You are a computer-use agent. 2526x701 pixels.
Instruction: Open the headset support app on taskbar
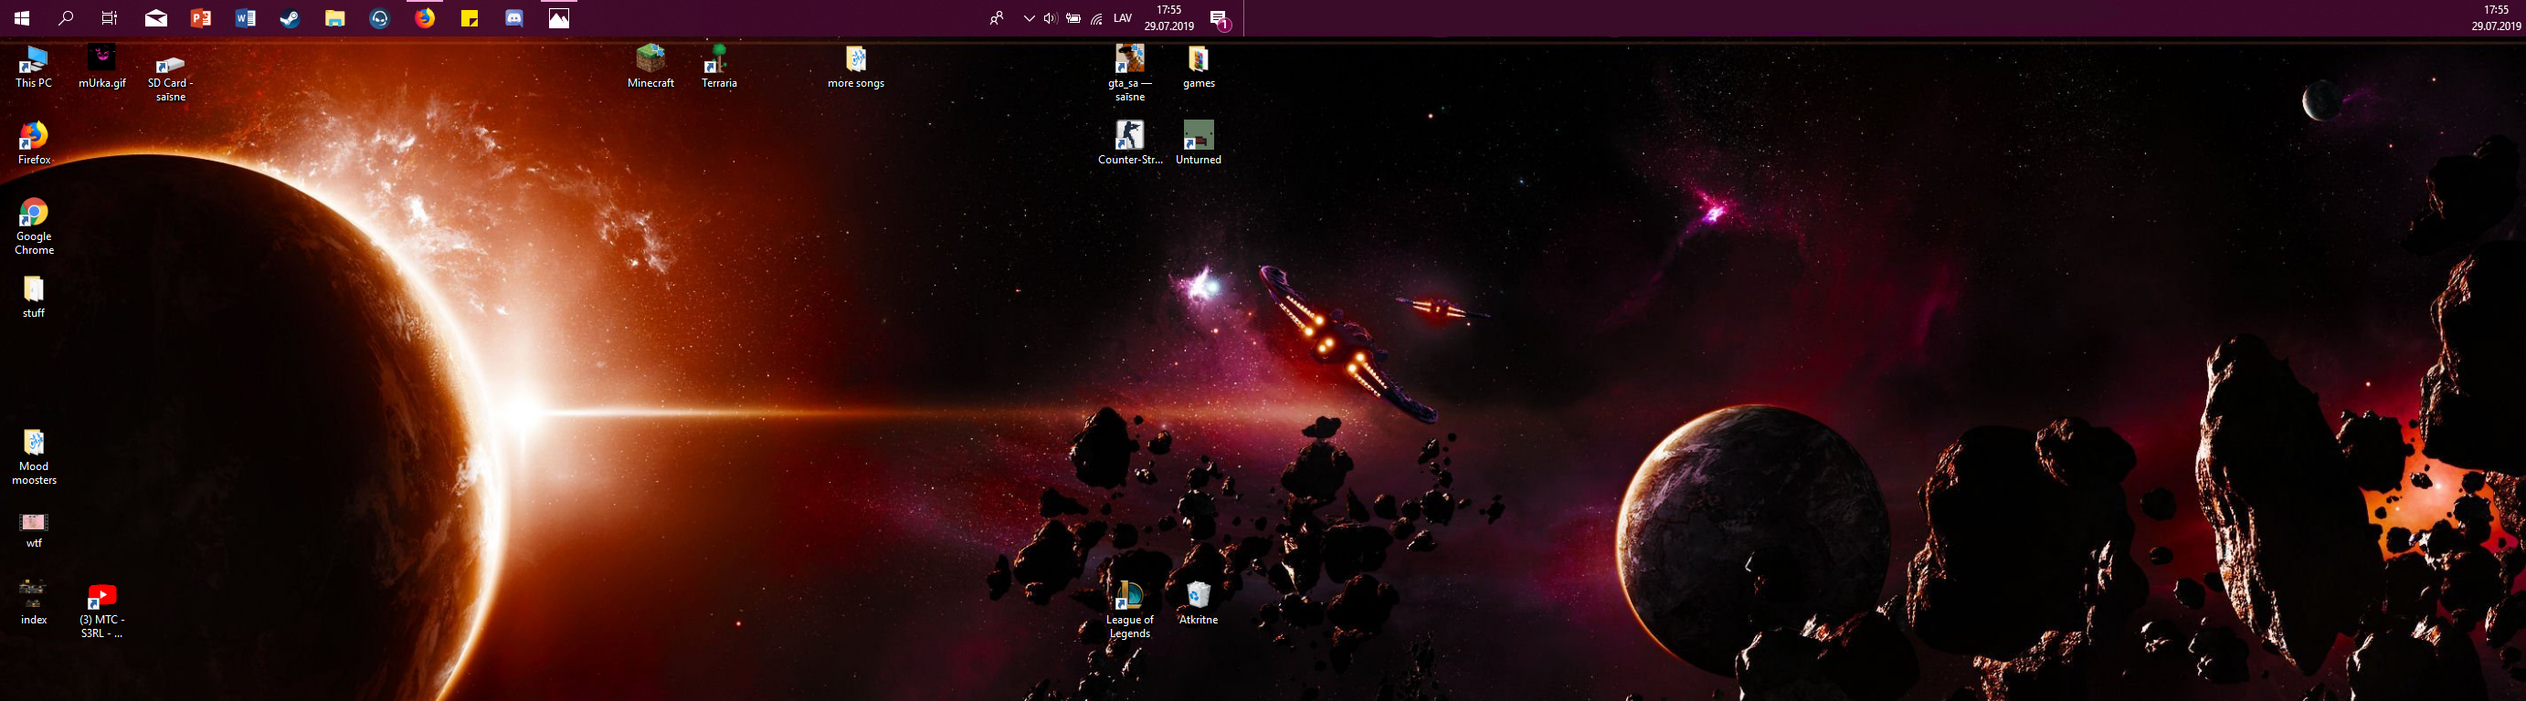[x=379, y=17]
